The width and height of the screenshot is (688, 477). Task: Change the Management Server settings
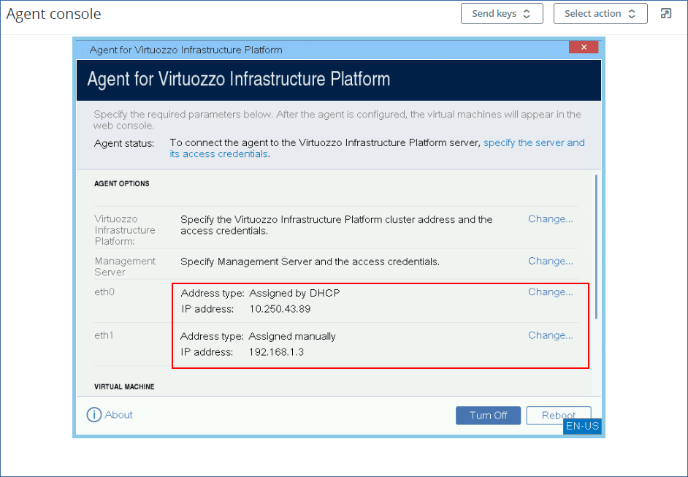[x=550, y=262]
